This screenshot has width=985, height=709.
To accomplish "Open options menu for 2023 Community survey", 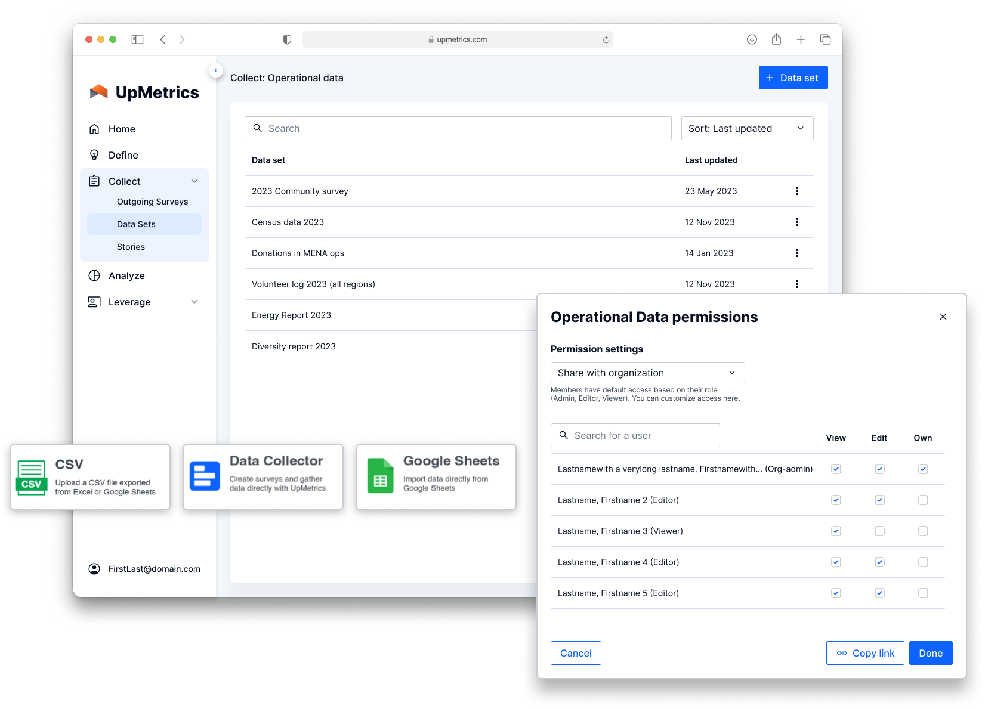I will coord(796,191).
